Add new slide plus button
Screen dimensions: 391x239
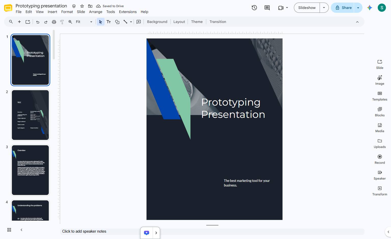(x=19, y=22)
